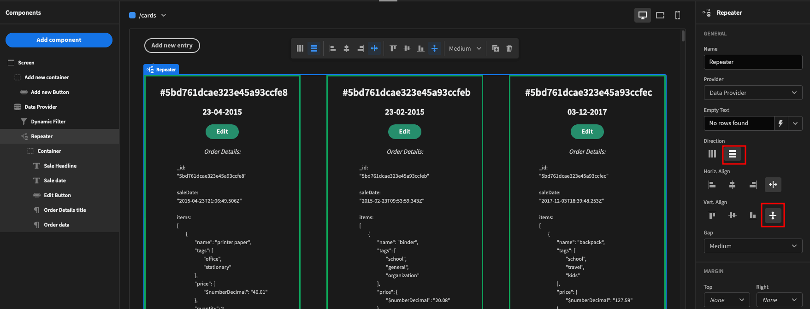Click the Empty Text input field
Viewport: 810px width, 309px height.
tap(739, 123)
